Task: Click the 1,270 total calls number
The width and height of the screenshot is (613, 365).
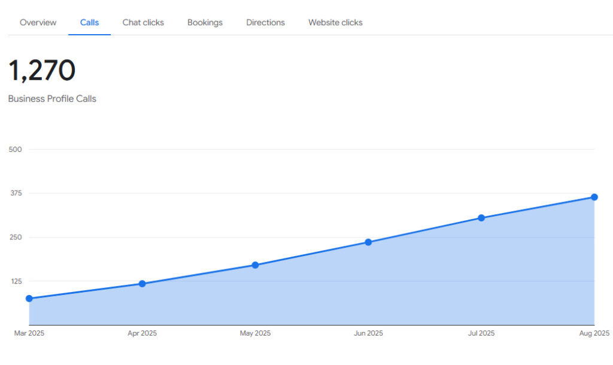Action: click(x=42, y=71)
